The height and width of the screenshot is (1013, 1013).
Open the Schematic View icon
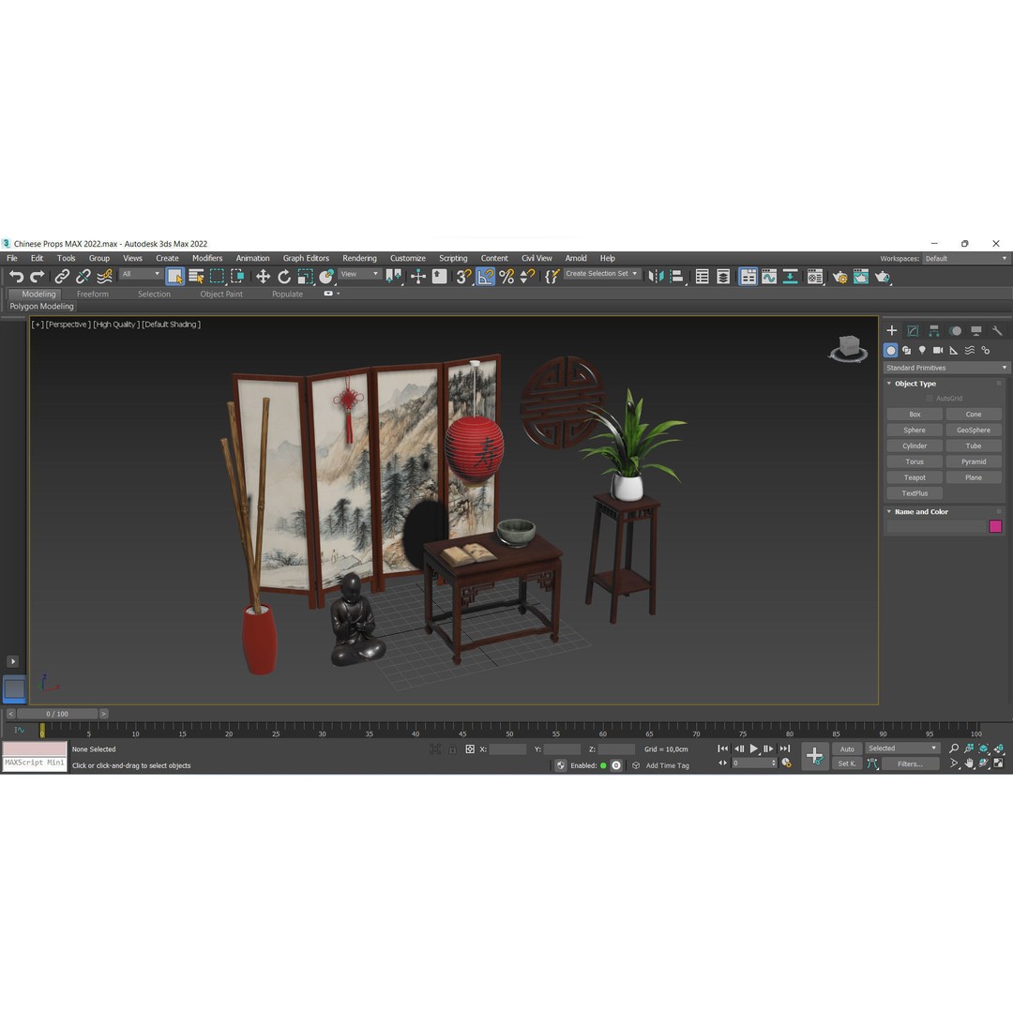[x=790, y=277]
